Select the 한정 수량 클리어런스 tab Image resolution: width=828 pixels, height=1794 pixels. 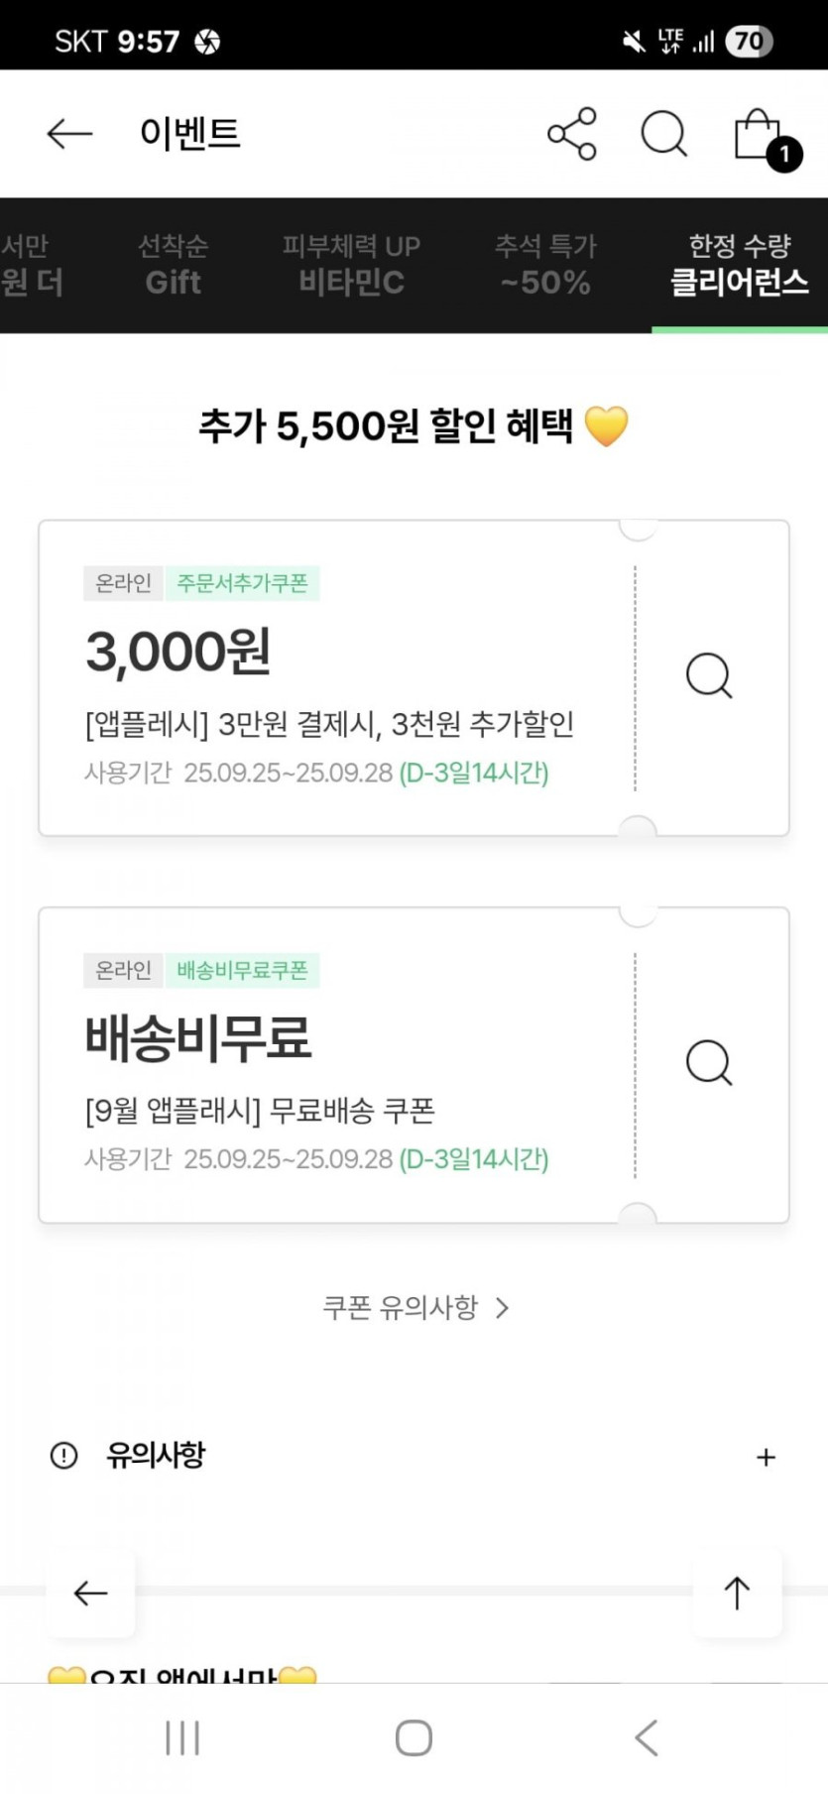point(739,265)
